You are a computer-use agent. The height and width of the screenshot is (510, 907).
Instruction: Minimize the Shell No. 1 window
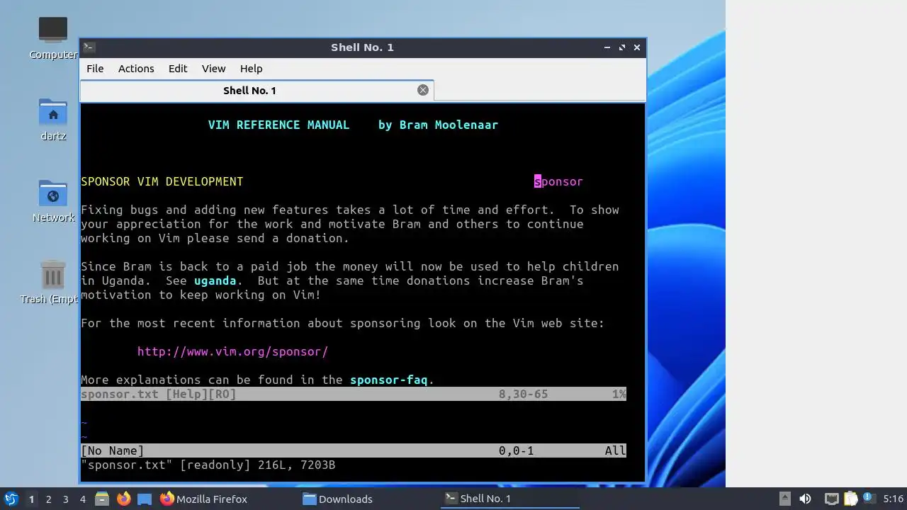(607, 47)
